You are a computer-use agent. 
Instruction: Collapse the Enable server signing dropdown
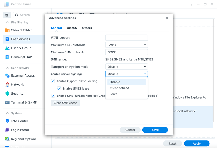pos(127,74)
